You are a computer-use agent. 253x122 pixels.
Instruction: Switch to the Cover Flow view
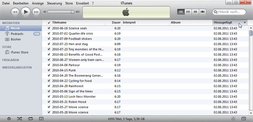(x=202, y=12)
